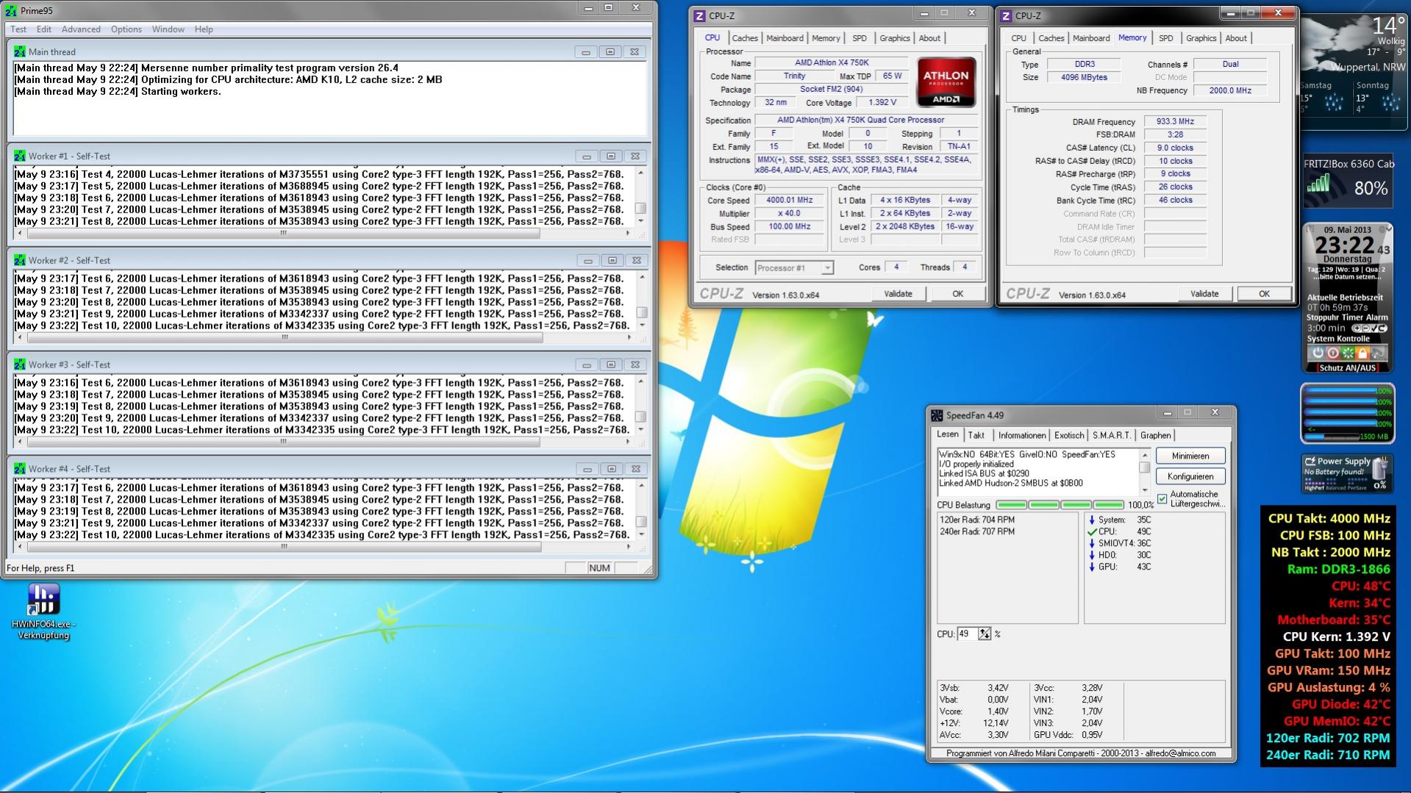Viewport: 1411px width, 793px height.
Task: Switch to the S.M.A.R.T. tab in SpeedFan
Action: (1112, 435)
